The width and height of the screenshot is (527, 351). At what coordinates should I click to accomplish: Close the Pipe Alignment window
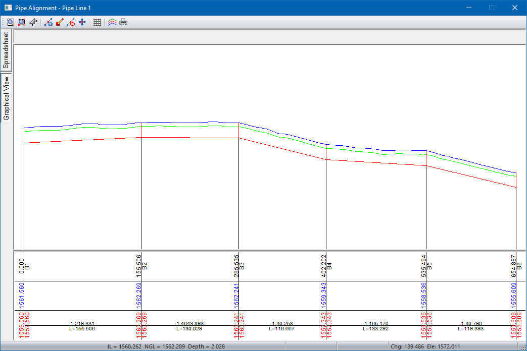[514, 8]
